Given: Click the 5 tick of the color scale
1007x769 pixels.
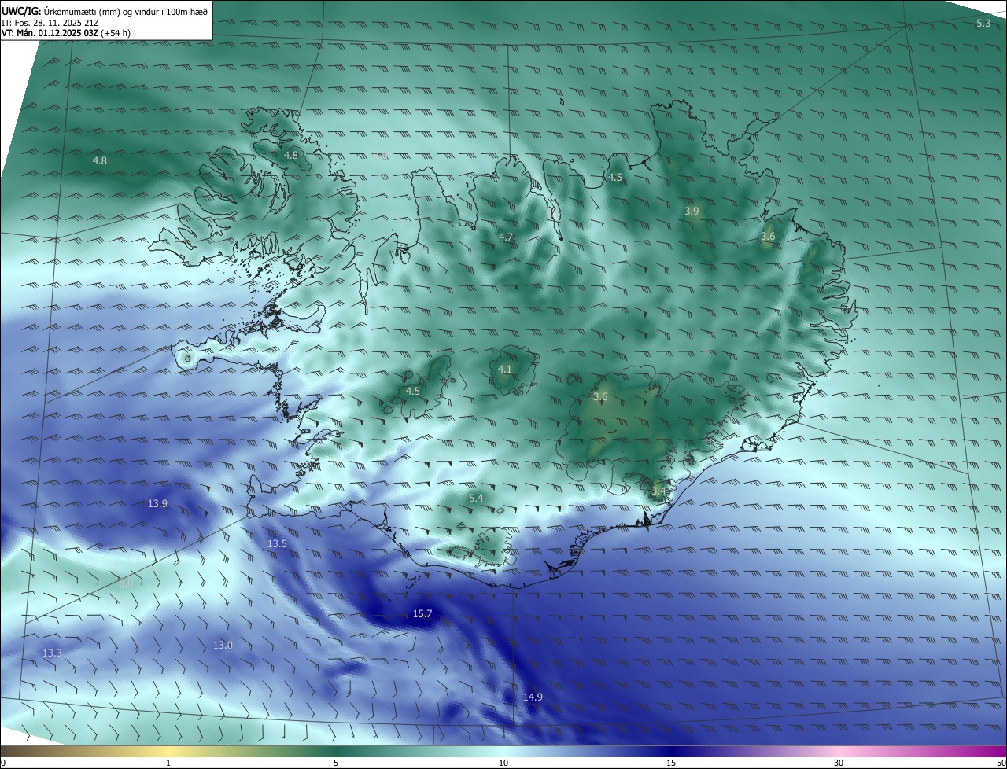Looking at the screenshot, I should 336,763.
